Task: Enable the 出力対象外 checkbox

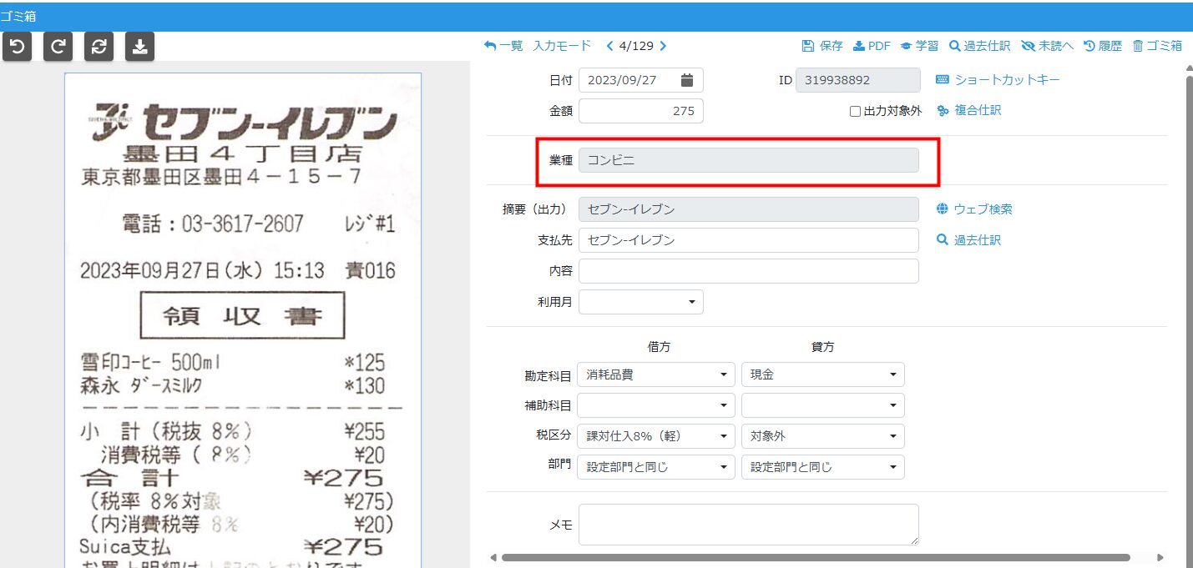Action: (855, 111)
